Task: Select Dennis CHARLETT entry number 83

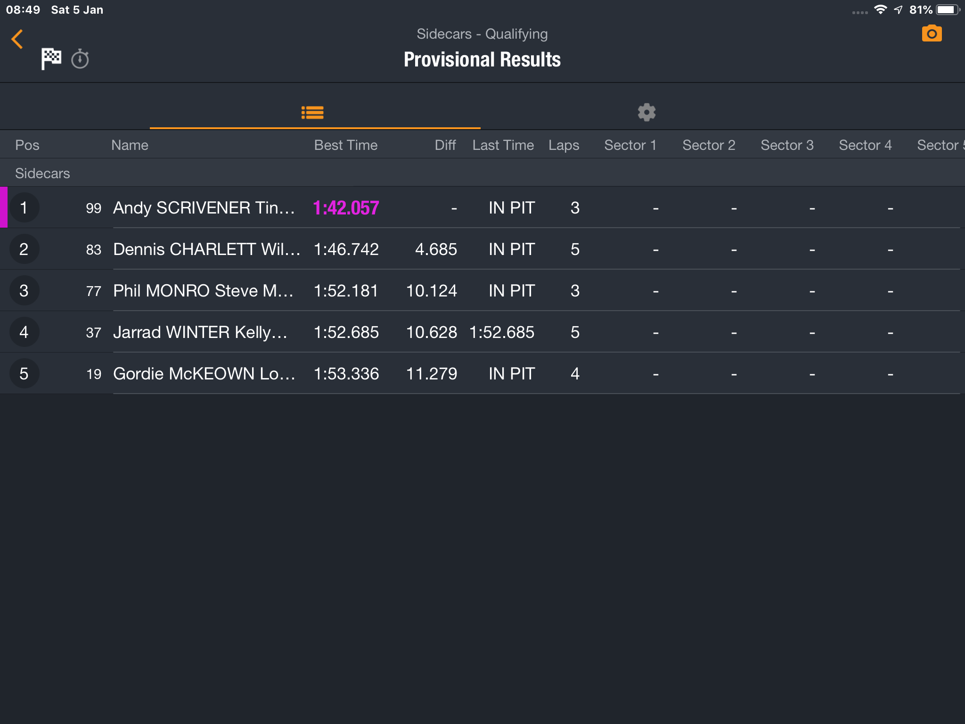Action: [x=93, y=249]
